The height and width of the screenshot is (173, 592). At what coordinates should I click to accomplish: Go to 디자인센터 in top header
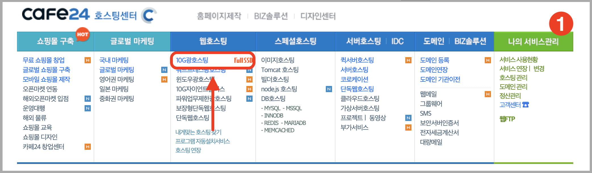318,16
